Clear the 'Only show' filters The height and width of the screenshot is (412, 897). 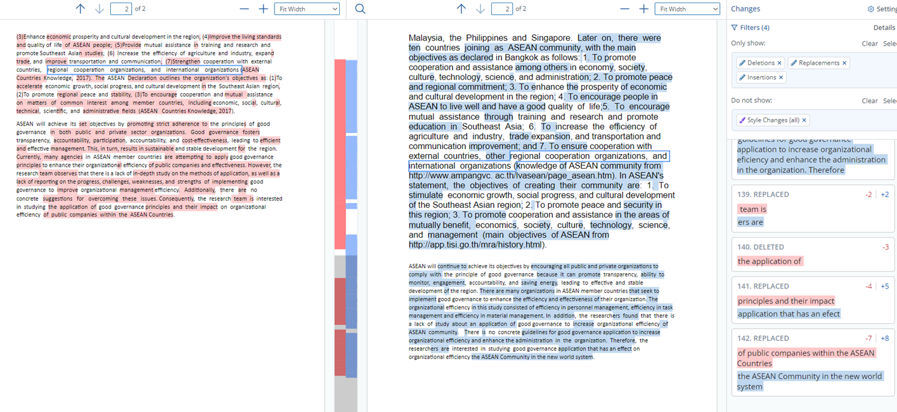click(869, 44)
